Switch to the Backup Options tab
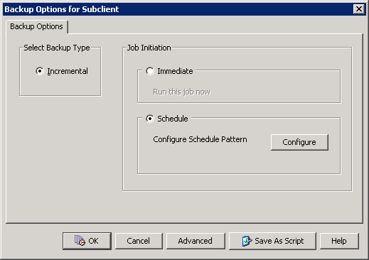 [36, 26]
